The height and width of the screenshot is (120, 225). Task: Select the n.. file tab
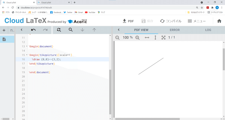pyautogui.click(x=12, y=30)
